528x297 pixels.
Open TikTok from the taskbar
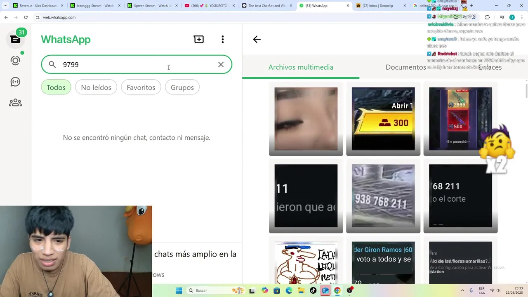point(313,290)
